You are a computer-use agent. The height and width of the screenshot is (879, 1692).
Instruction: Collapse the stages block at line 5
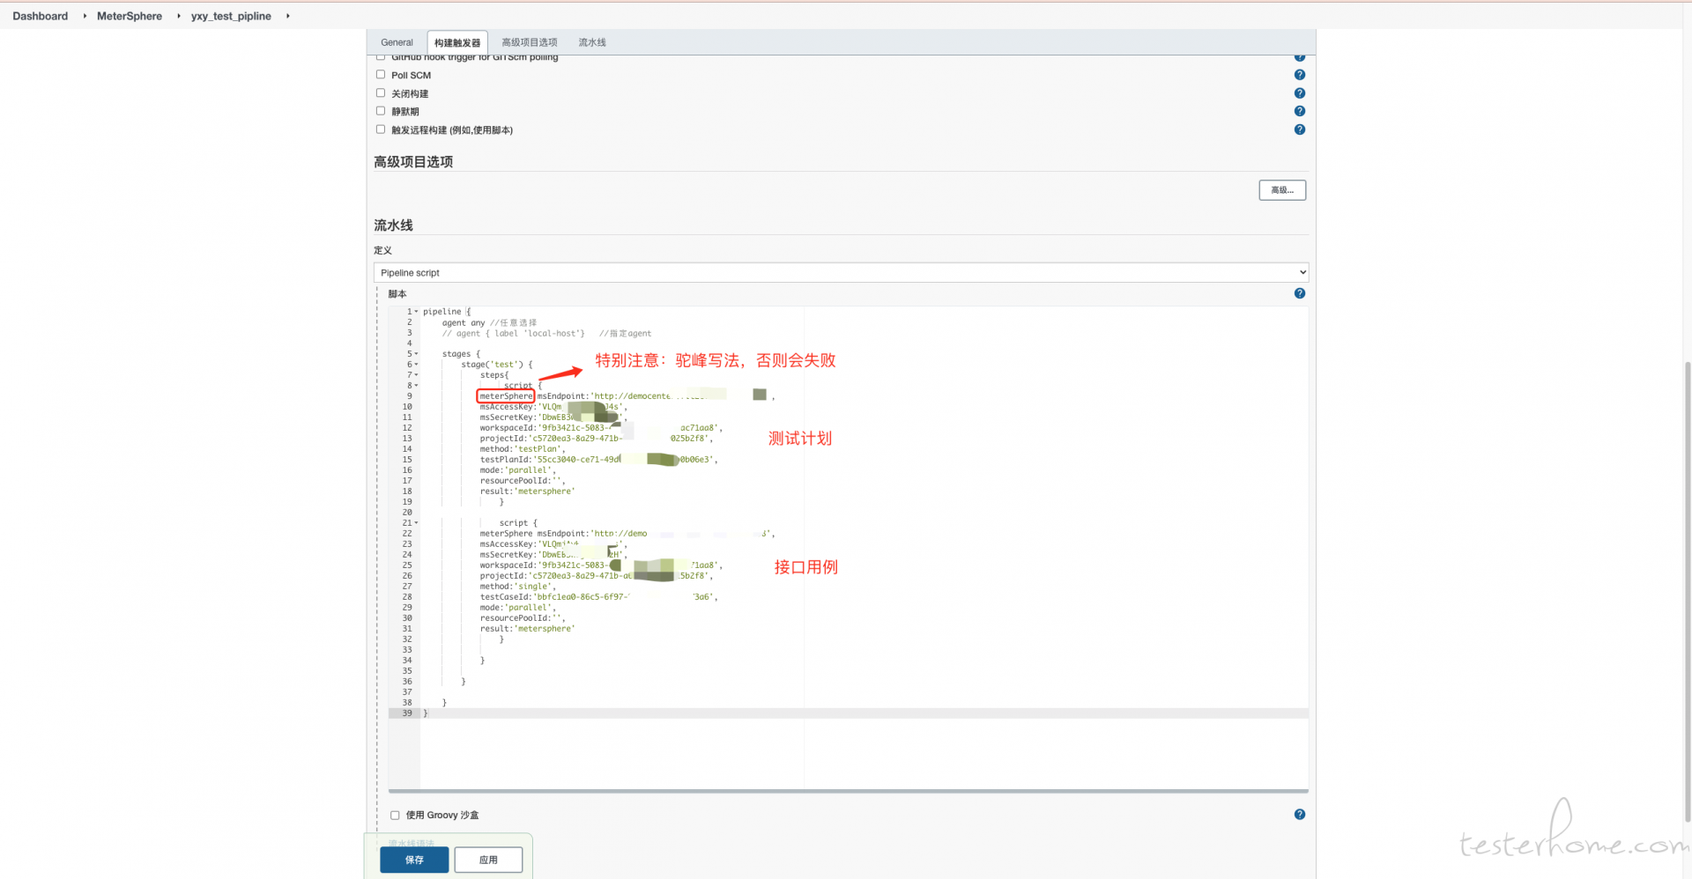[417, 354]
